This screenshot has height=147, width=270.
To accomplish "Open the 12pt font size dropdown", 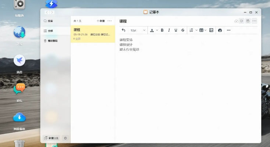I will point(138,30).
